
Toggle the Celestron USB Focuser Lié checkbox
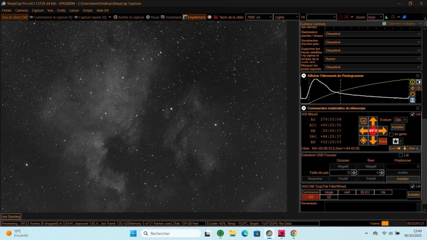[x=401, y=155]
